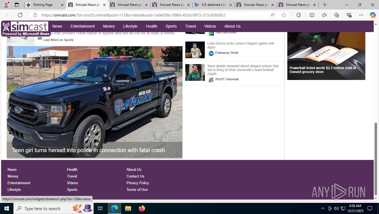Screen dimensions: 379x214
Task: Open Videos in top navigation
Action: [x=210, y=26]
